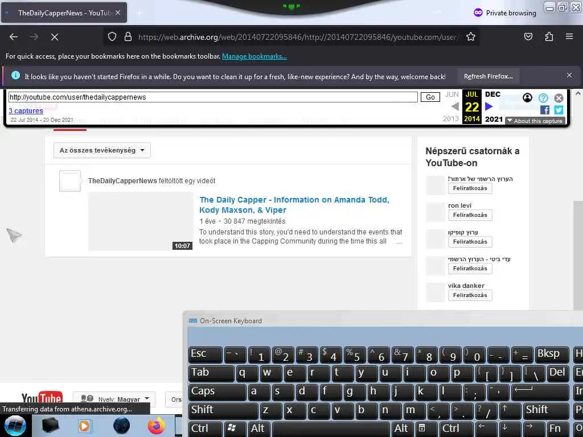Click the Wayback Go button
Viewport: 583px width, 437px height.
(430, 97)
